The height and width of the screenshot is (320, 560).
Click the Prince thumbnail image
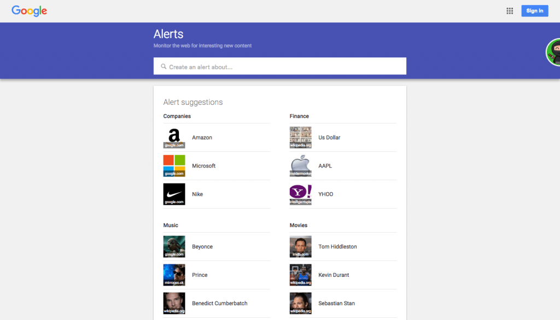coord(174,275)
